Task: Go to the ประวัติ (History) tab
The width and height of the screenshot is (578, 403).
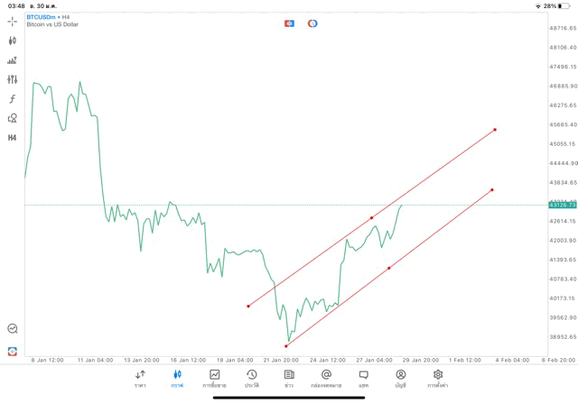Action: tap(251, 378)
